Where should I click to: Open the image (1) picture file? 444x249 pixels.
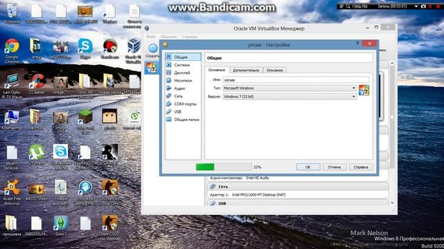pos(61,84)
